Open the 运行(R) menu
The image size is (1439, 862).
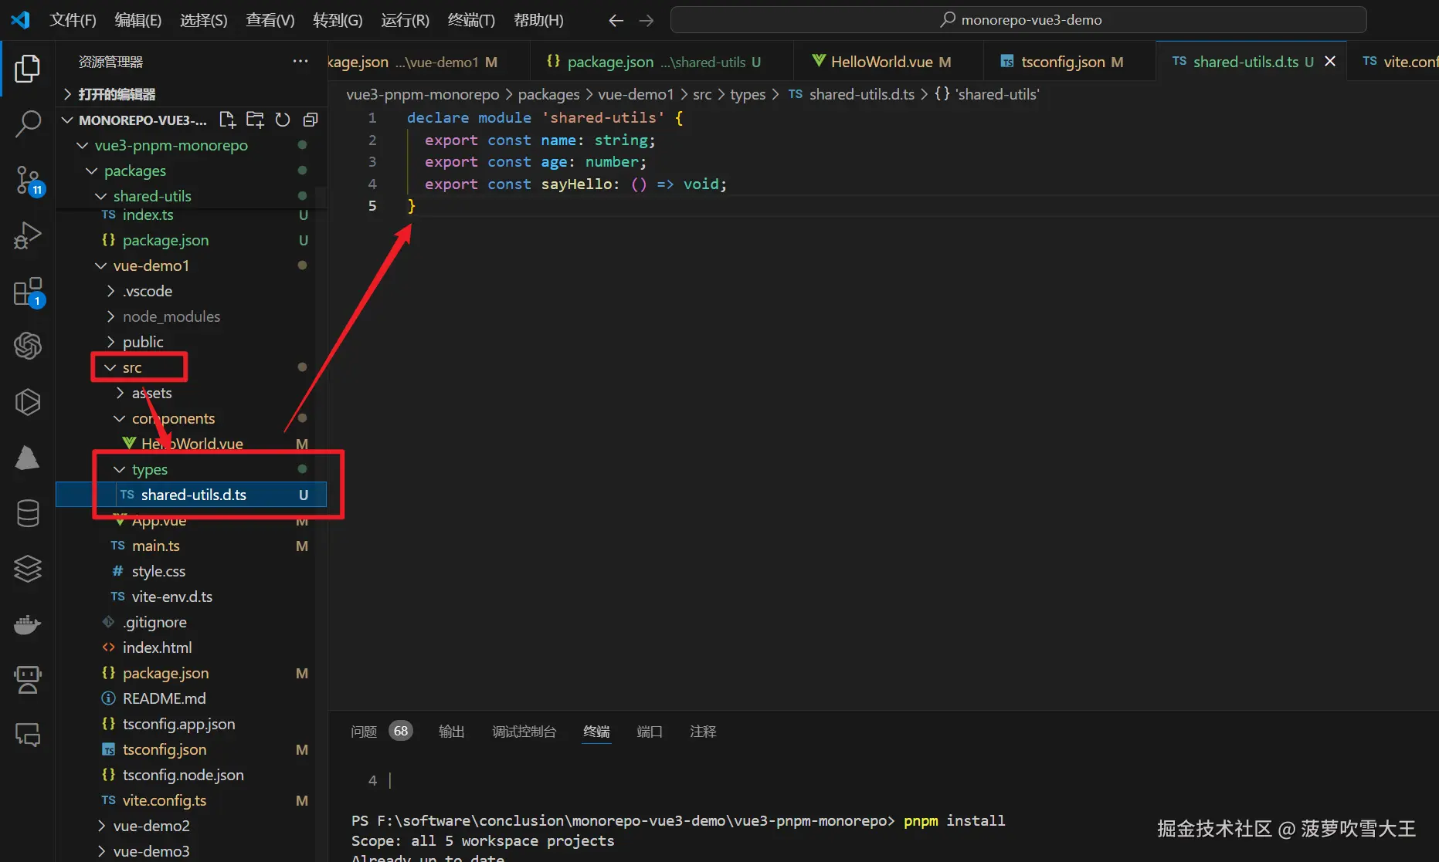[x=405, y=20]
